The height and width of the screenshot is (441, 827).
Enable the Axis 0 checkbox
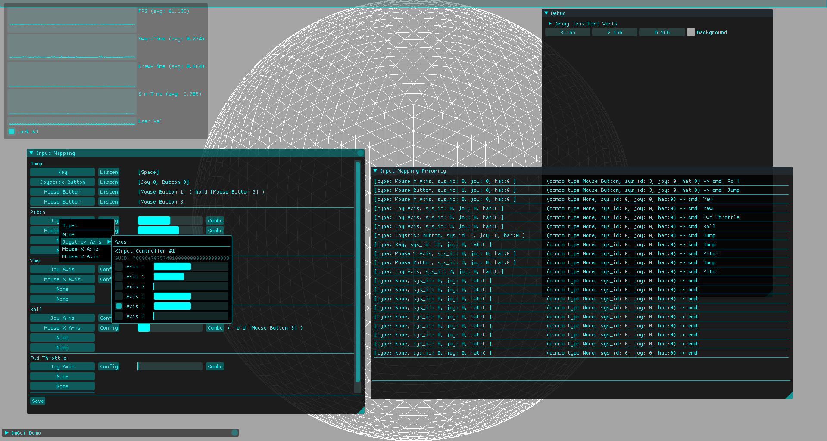(119, 267)
